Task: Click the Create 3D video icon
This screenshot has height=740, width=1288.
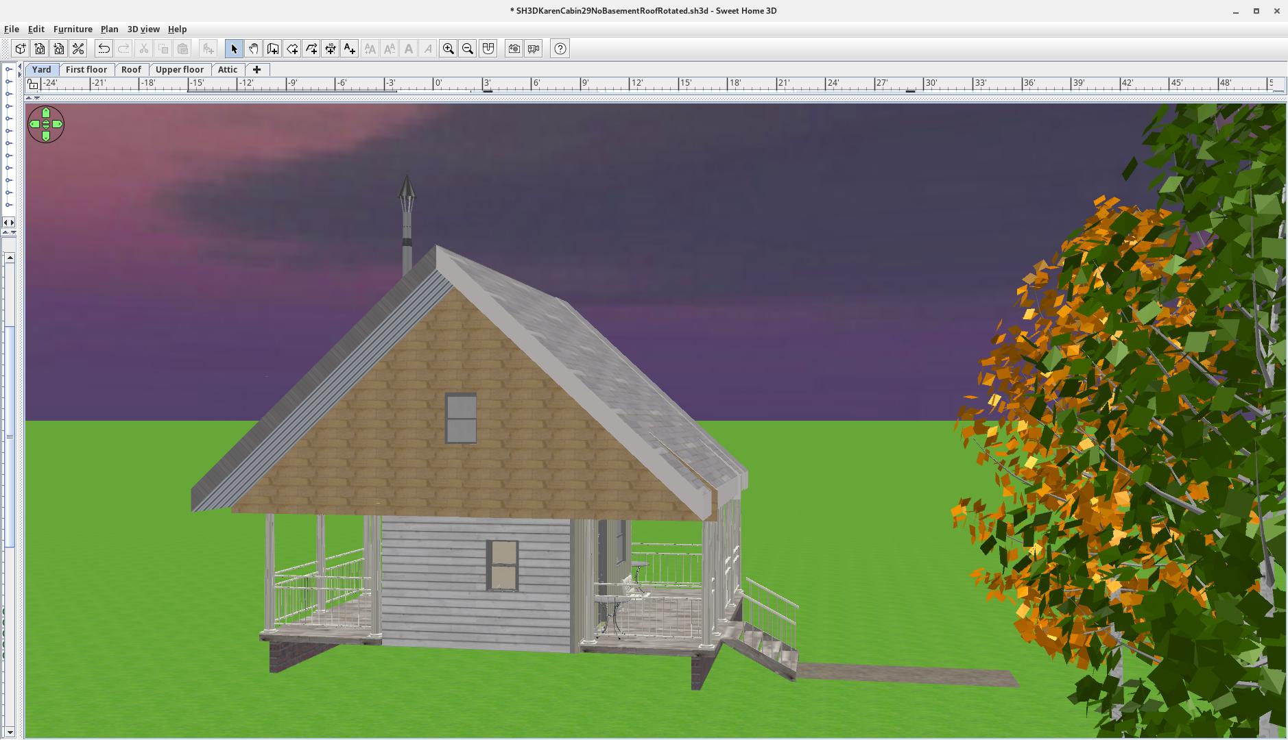Action: (534, 49)
